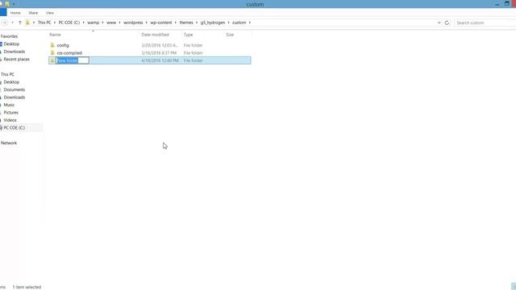Image resolution: width=516 pixels, height=290 pixels.
Task: Open Favorites in navigation pane
Action: [x=9, y=36]
